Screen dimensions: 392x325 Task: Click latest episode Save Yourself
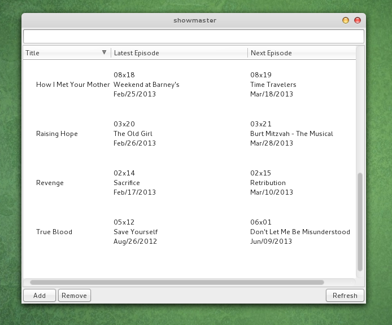coord(136,232)
